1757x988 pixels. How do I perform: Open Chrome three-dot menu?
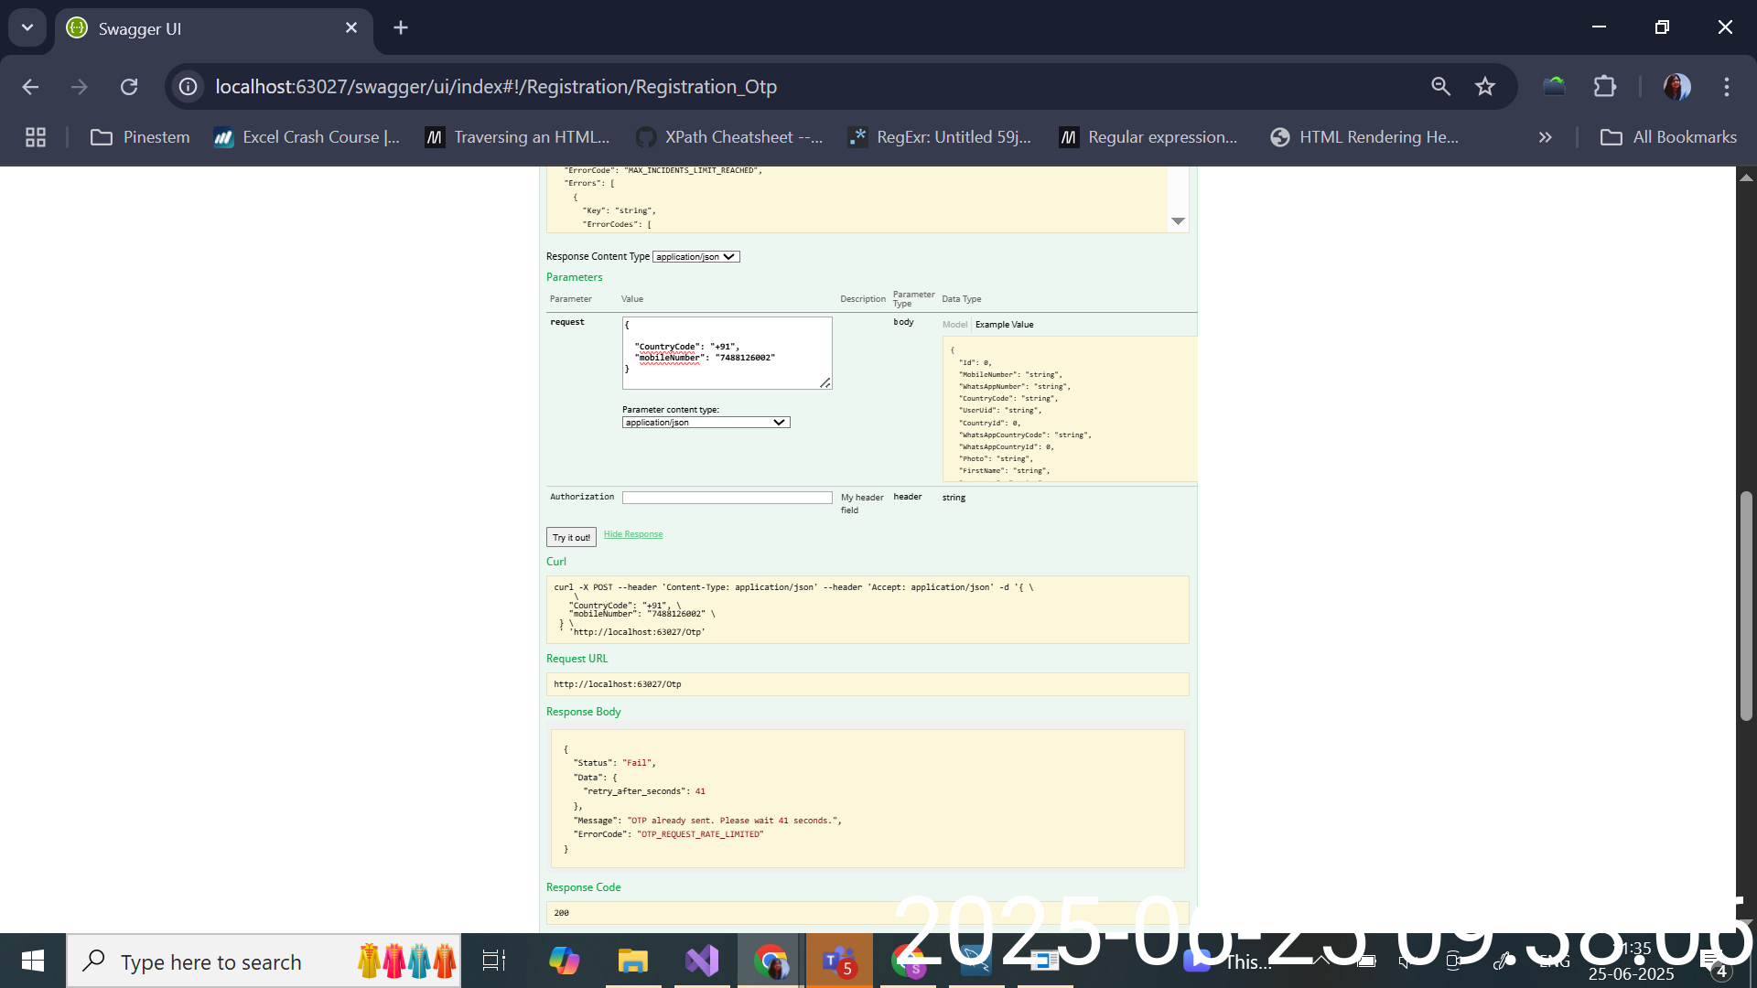tap(1726, 87)
